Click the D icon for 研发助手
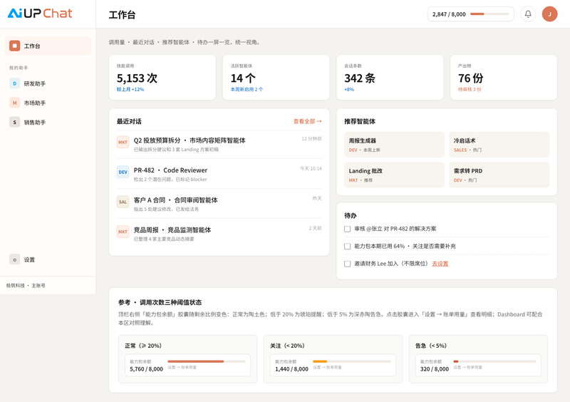The image size is (570, 402). [x=14, y=83]
